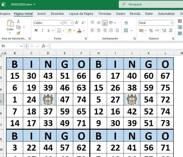Viewport: 183px width, 157px height.
Task: Open BINGO2025.xlsm file name dropdown
Action: point(34,5)
